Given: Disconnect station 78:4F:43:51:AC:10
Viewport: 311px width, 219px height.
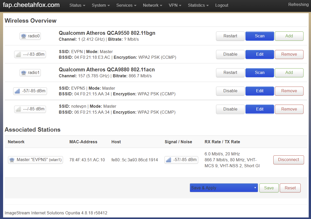Looking at the screenshot, I should click(x=289, y=160).
